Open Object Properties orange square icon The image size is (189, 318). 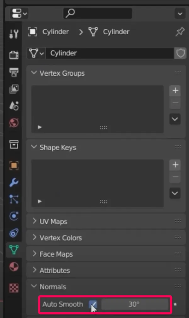click(x=13, y=165)
